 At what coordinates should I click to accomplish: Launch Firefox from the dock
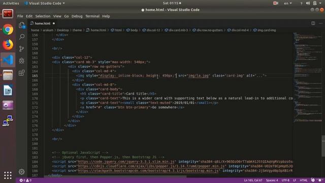8,45
